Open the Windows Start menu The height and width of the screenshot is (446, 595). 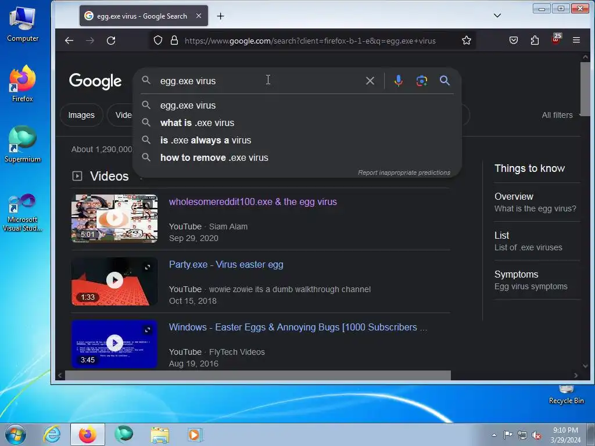click(x=16, y=434)
